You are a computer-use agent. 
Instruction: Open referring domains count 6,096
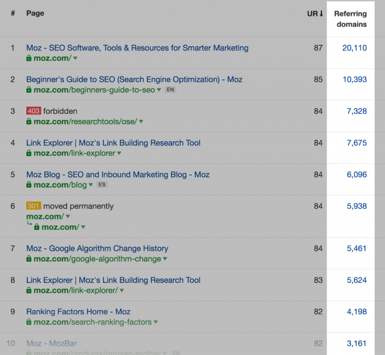357,175
